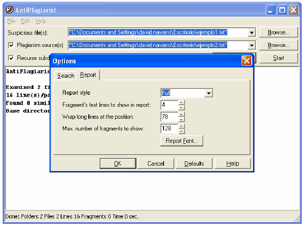Increase Max. number of fragments value
Screen dimensions: 303x226
pos(181,126)
